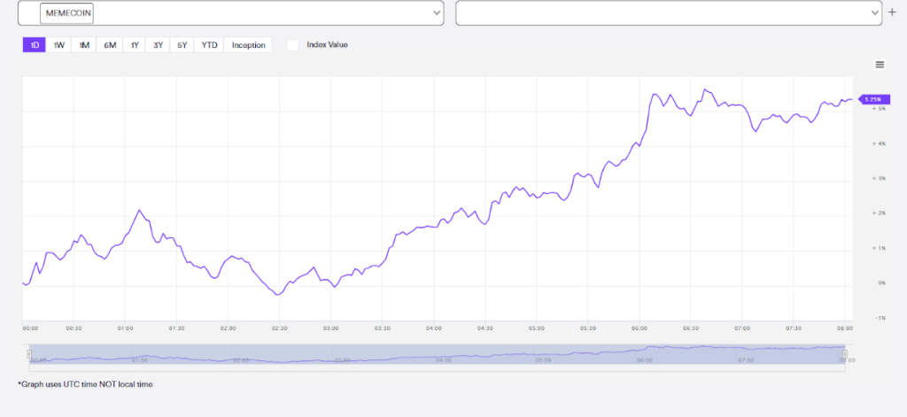This screenshot has height=417, width=907.
Task: Click the 01:00 x-axis label
Action: 125,328
